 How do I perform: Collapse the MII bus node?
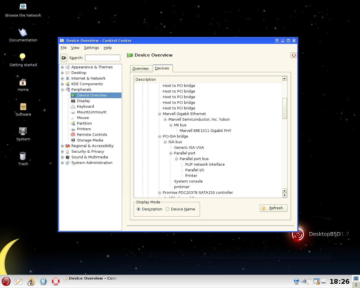pos(171,125)
